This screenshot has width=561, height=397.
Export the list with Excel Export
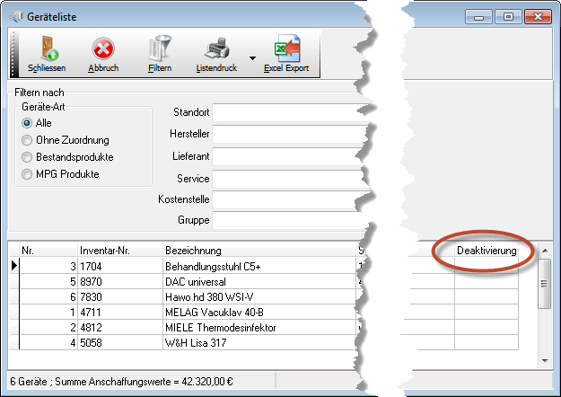tap(286, 49)
